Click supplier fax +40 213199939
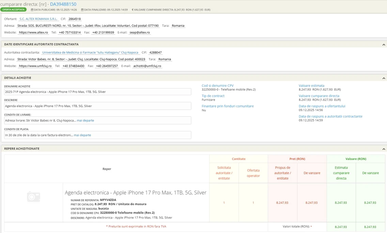The width and height of the screenshot is (387, 233). pos(103,32)
